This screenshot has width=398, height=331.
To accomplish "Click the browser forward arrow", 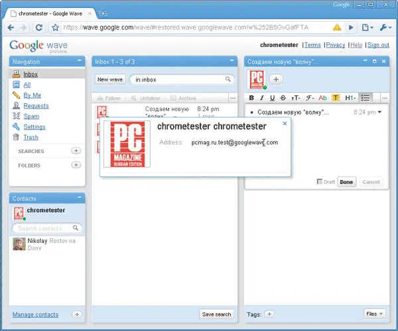I will 23,27.
